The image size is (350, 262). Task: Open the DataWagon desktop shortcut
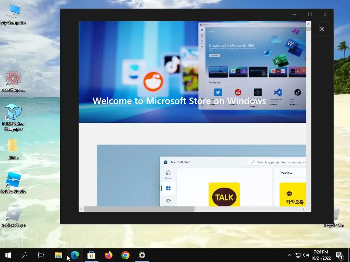[x=13, y=81]
